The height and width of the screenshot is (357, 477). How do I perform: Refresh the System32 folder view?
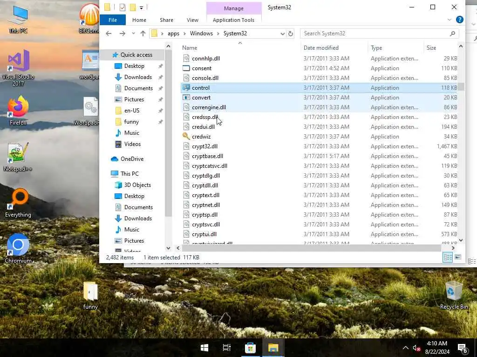pyautogui.click(x=291, y=33)
